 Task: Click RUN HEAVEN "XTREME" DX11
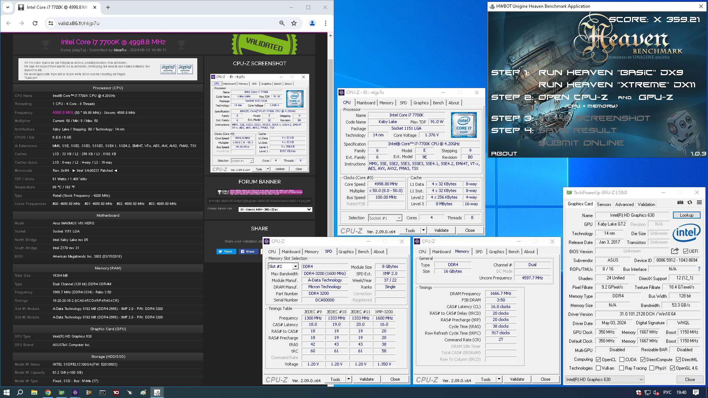pos(617,85)
